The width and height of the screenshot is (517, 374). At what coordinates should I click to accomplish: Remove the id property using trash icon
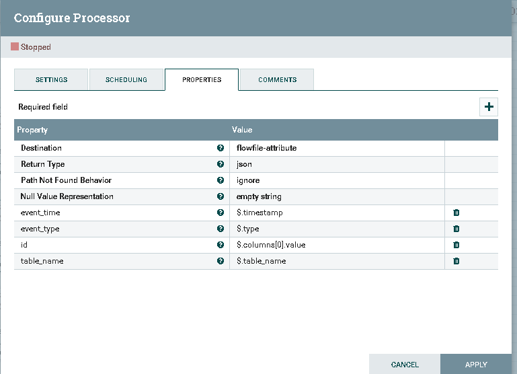click(x=456, y=245)
